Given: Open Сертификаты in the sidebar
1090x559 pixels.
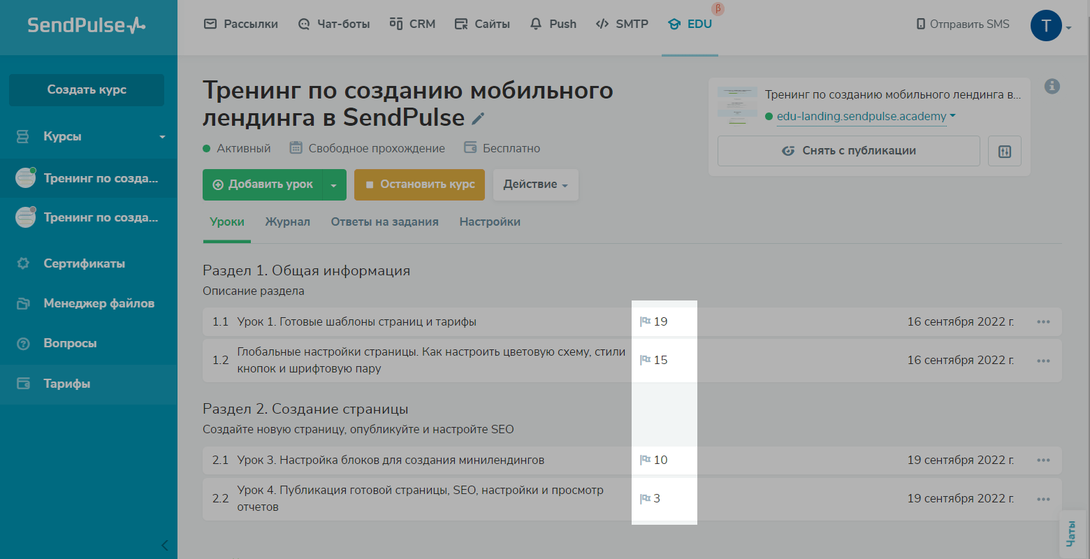Looking at the screenshot, I should tap(84, 263).
